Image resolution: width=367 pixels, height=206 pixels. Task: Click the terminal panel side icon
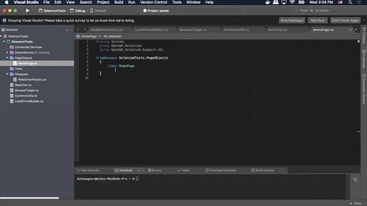click(356, 179)
